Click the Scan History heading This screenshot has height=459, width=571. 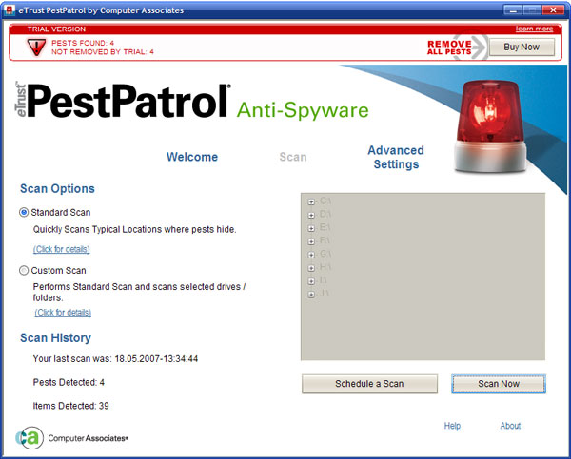[55, 338]
